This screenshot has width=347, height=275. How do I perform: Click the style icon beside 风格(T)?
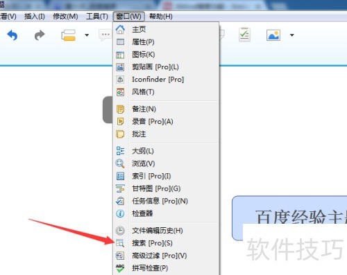(x=120, y=92)
